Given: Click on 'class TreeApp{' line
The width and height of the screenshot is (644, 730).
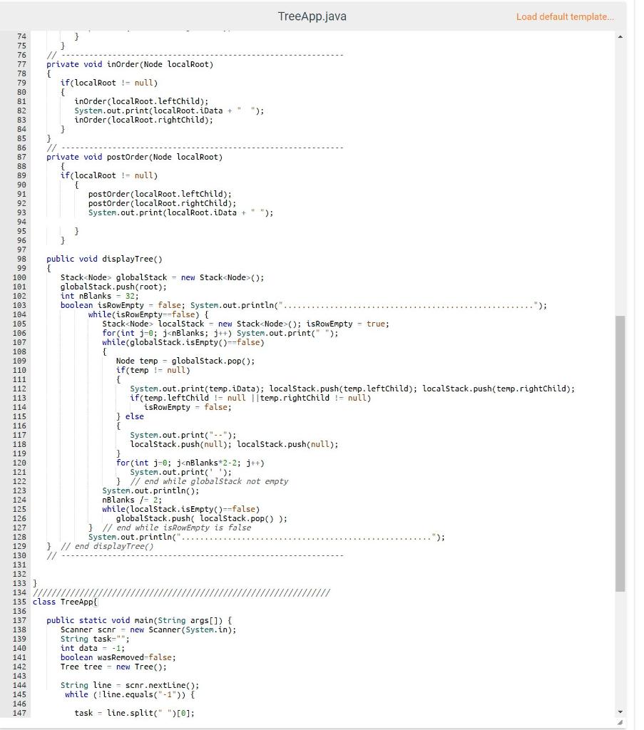Looking at the screenshot, I should (65, 602).
